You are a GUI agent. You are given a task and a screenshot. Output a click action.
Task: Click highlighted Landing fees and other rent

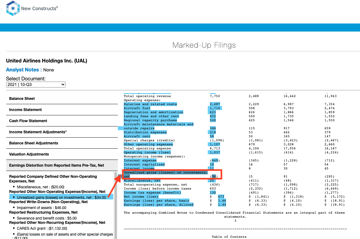(151, 116)
